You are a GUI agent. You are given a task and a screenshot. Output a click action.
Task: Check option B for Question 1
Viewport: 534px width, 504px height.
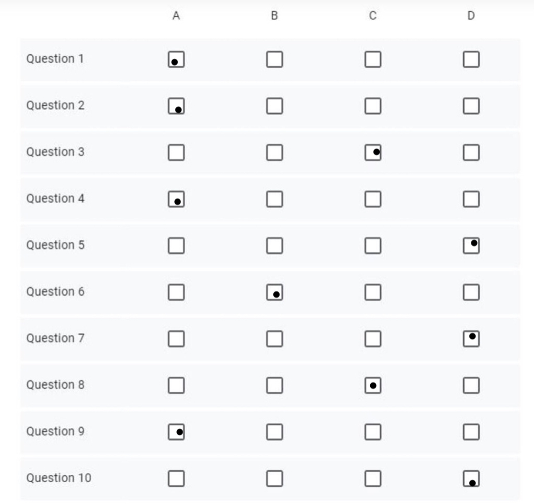tap(274, 59)
